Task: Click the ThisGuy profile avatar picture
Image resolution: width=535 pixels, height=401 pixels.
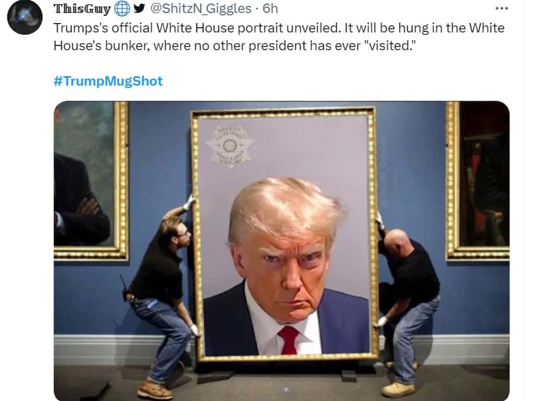Action: pos(25,17)
